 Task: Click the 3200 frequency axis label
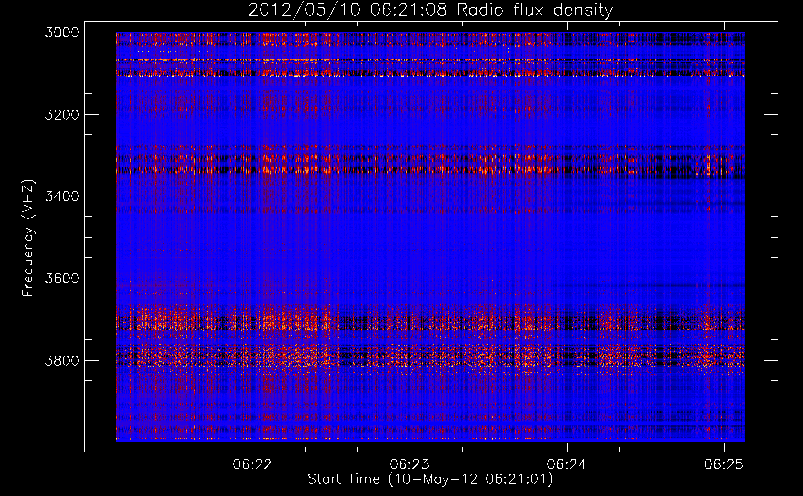pos(62,115)
